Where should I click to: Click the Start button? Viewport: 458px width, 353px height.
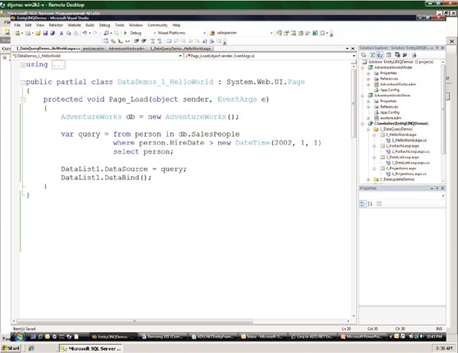(x=10, y=348)
